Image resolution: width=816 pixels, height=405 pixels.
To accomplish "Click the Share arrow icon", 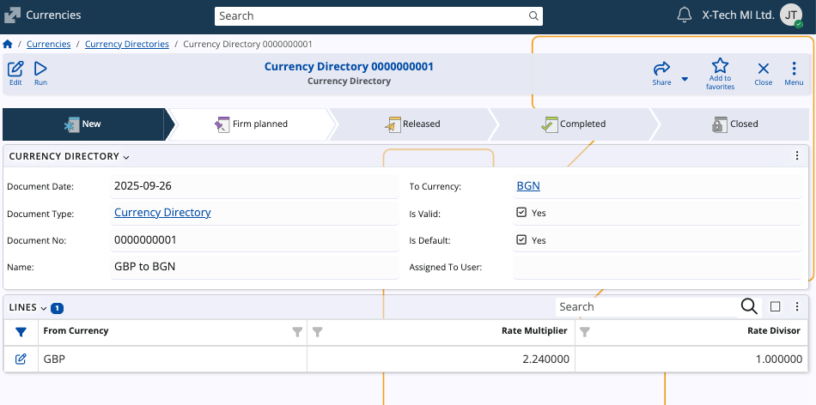I will pyautogui.click(x=661, y=69).
